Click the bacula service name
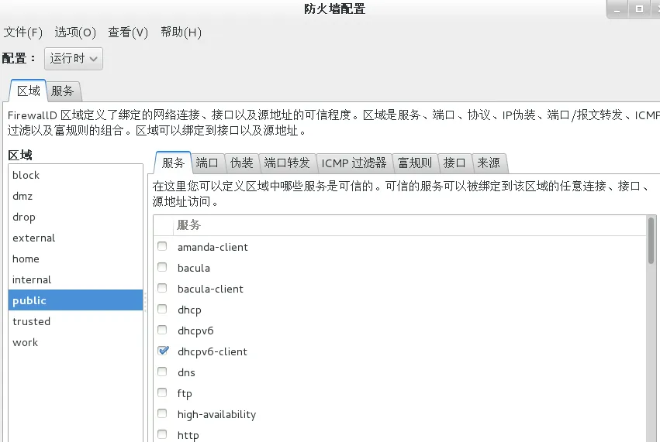 [x=194, y=268]
